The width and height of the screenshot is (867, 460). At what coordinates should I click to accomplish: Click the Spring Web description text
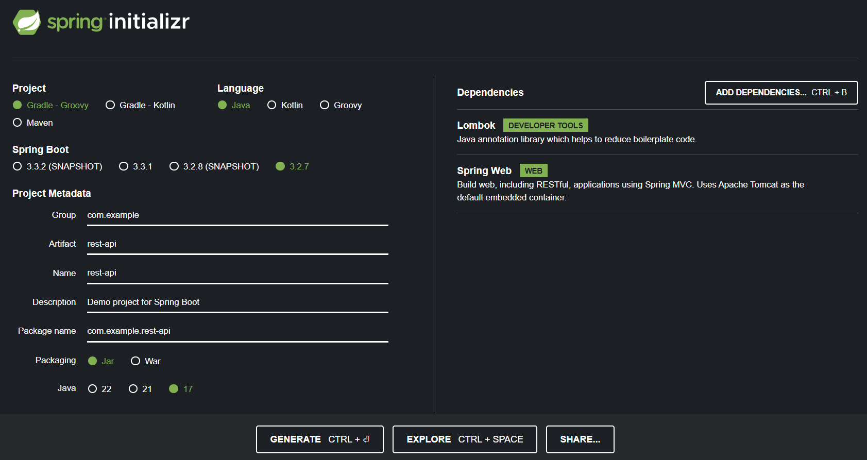(x=631, y=191)
